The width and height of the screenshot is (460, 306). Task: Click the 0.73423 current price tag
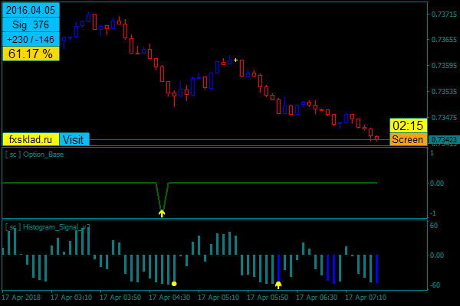coord(444,140)
